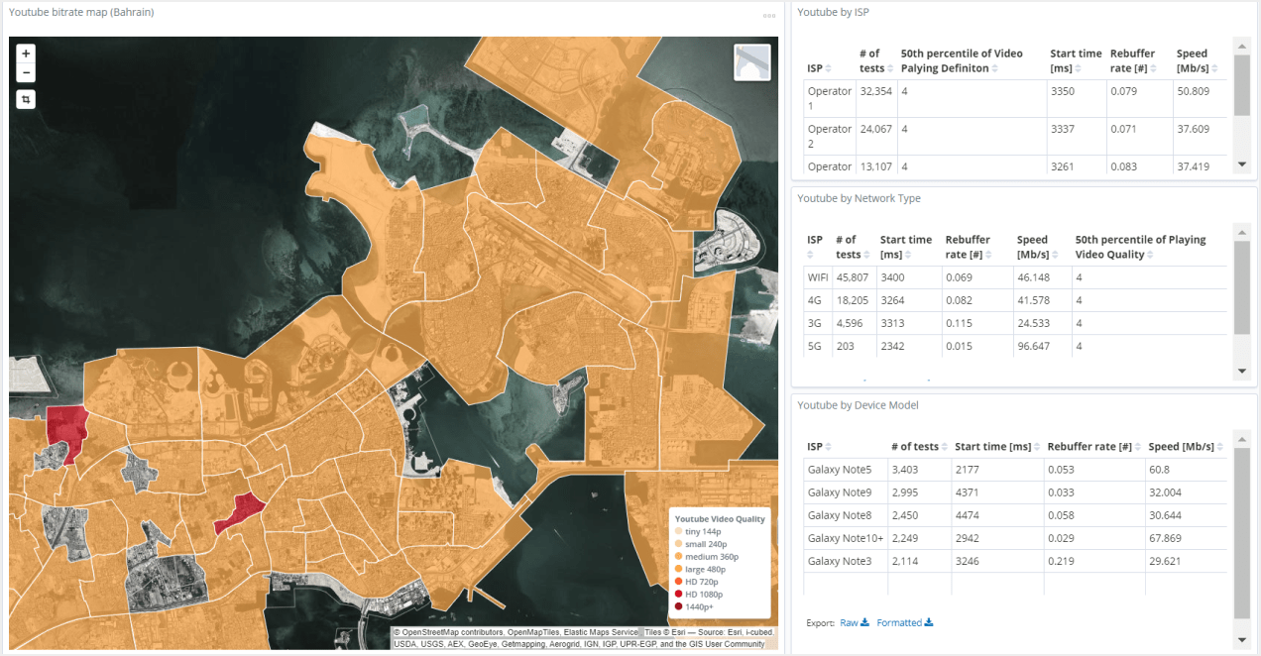The image size is (1261, 656).
Task: Sort ISP table by Start time
Action: tap(1081, 68)
